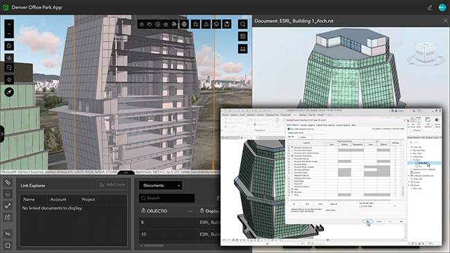Toggle the Cut Line Styles checkbox
Viewport: 450px width, 253px height.
(x=361, y=206)
